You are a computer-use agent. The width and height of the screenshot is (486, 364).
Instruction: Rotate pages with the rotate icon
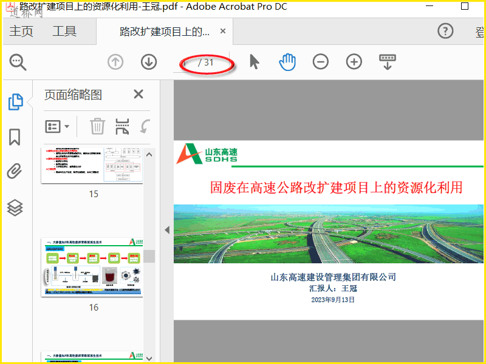coord(145,126)
